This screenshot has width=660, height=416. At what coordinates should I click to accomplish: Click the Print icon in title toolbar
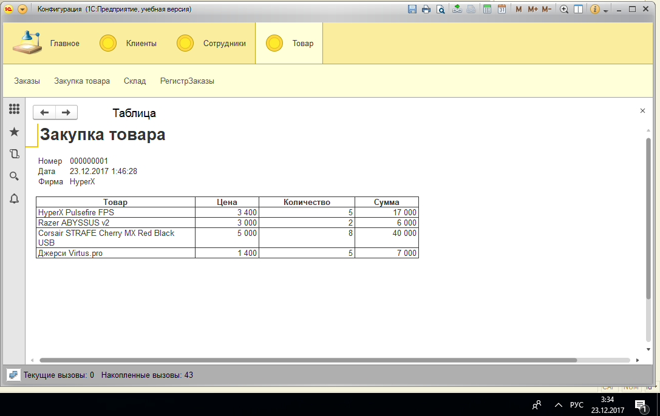pyautogui.click(x=426, y=9)
